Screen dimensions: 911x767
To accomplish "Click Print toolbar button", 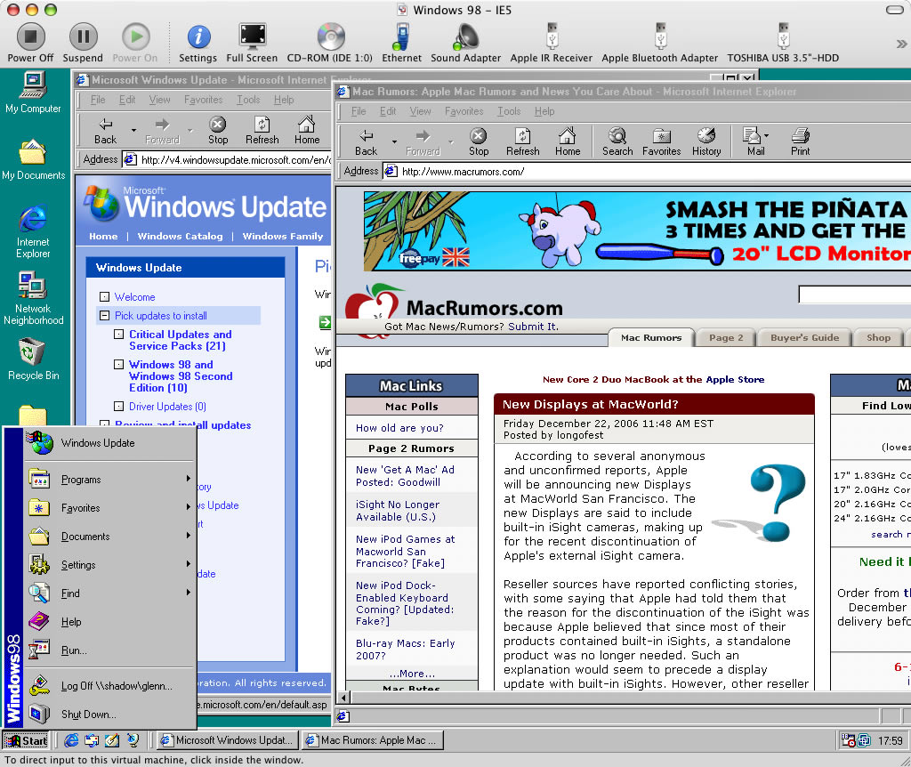I will [800, 142].
